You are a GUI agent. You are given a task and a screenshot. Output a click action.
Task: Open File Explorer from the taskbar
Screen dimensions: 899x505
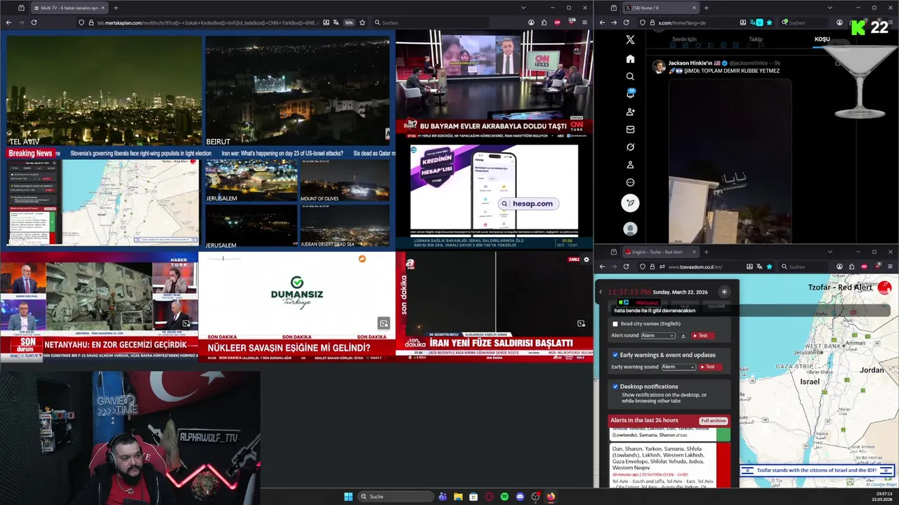[x=458, y=497]
